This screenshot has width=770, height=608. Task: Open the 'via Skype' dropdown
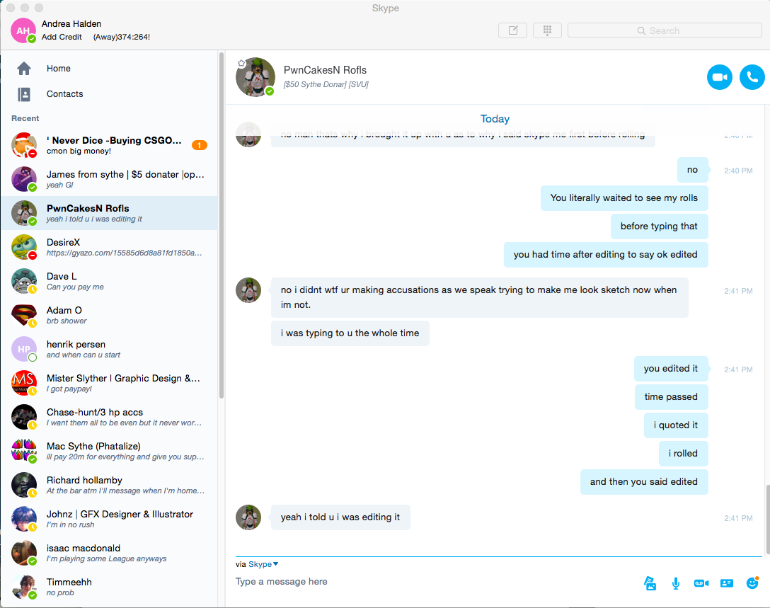(263, 564)
